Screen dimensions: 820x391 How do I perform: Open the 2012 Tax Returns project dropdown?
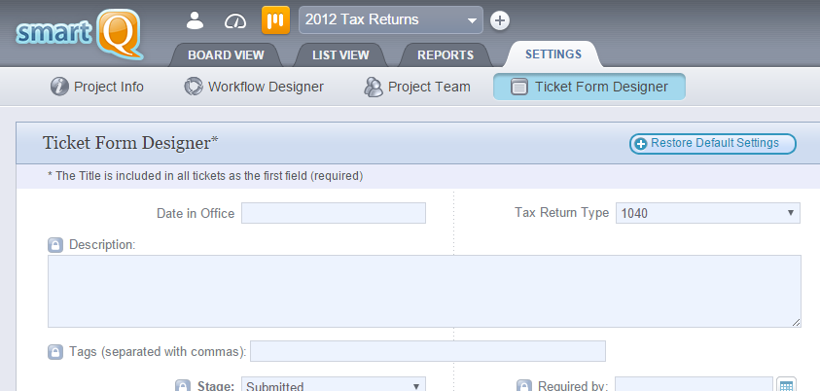391,19
